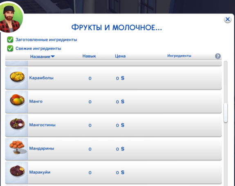Uncheck Заготовленные ингредиенты checkbox
The image size is (235, 186).
tap(10, 40)
